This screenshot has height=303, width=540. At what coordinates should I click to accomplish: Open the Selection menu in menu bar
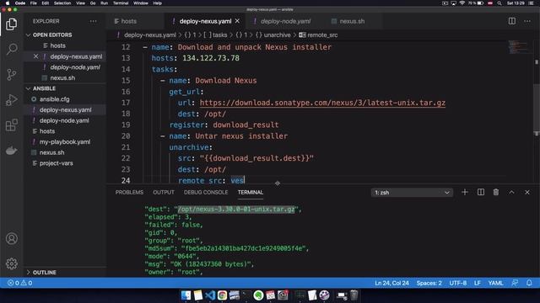coord(62,3)
